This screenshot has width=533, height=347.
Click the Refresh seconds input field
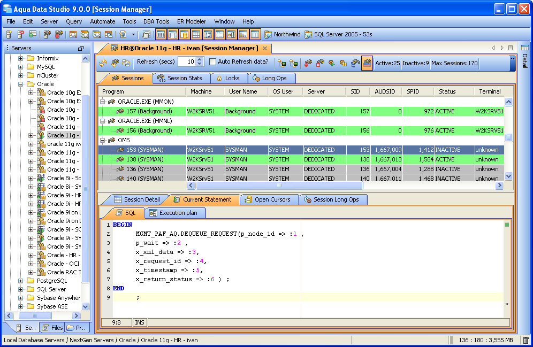point(186,62)
